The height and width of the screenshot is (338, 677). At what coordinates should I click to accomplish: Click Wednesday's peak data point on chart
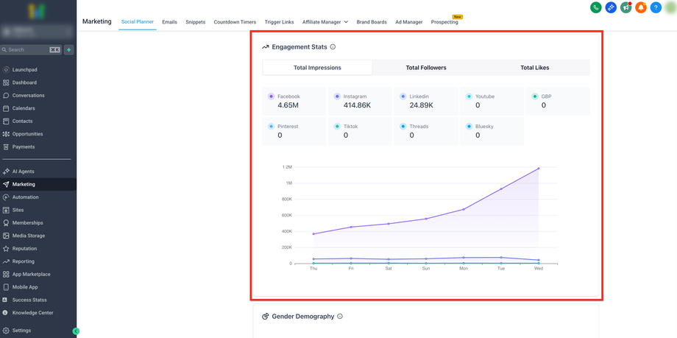click(x=539, y=169)
